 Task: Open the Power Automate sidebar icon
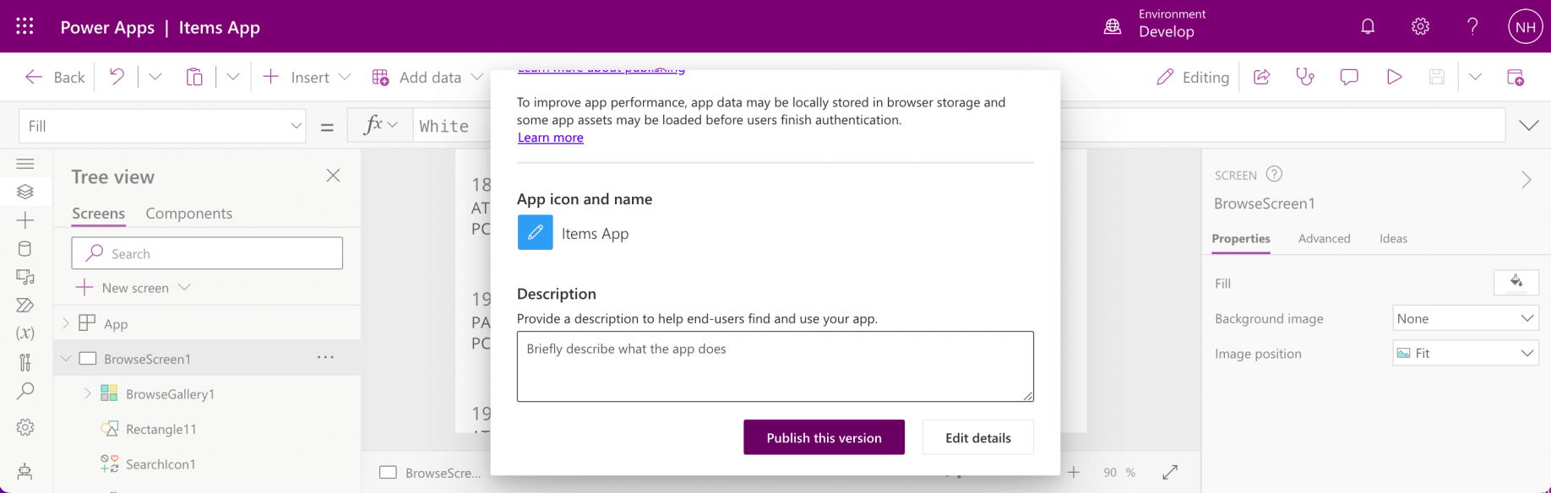(x=25, y=305)
